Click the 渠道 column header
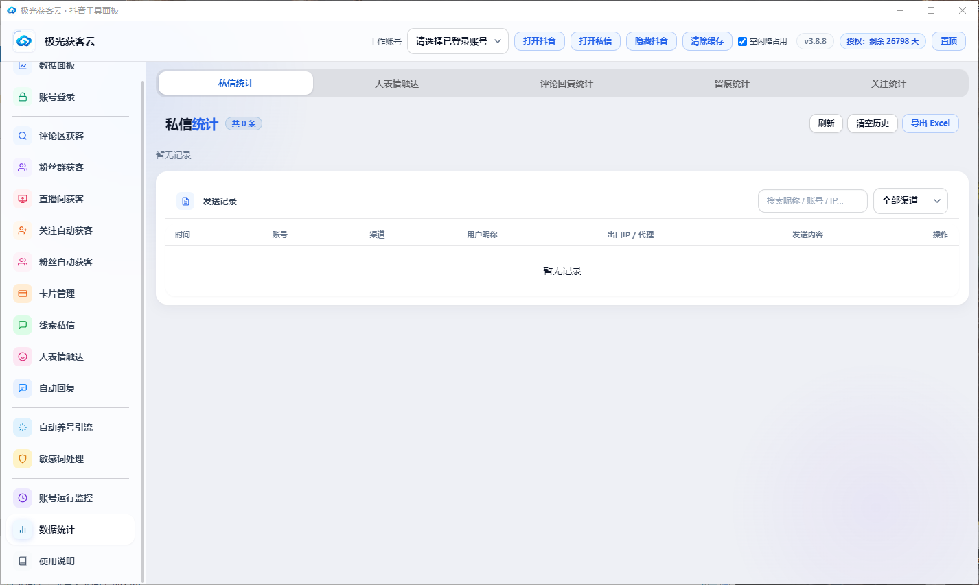The width and height of the screenshot is (979, 585). [x=377, y=235]
